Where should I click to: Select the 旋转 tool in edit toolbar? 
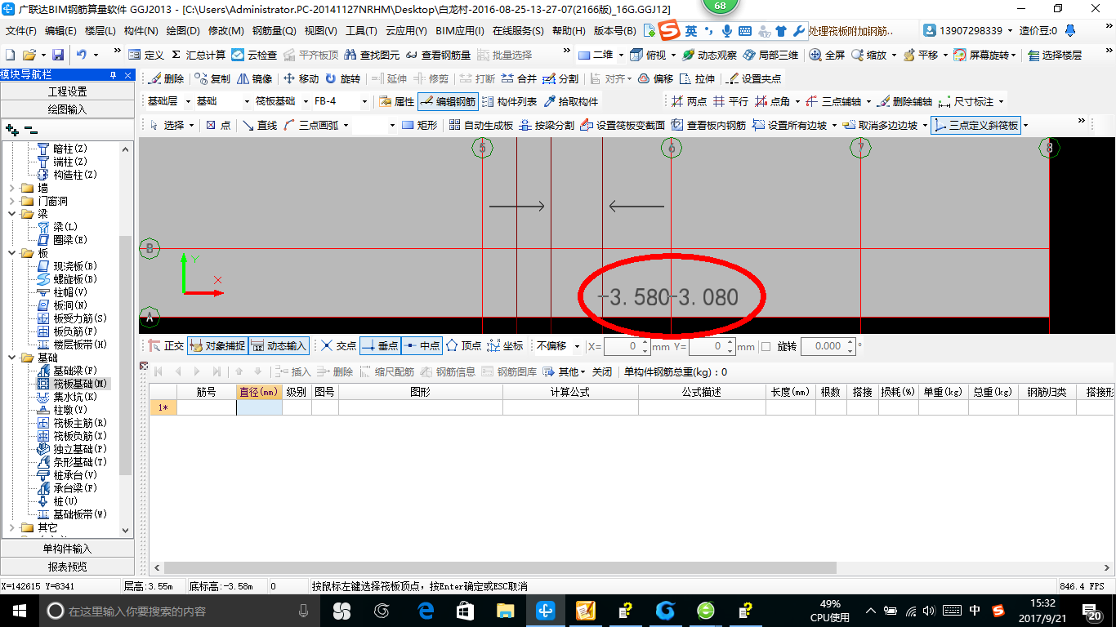[342, 79]
